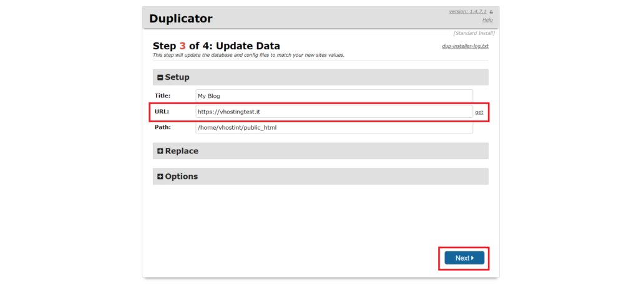Click the Next button
This screenshot has height=295, width=639.
(x=464, y=258)
